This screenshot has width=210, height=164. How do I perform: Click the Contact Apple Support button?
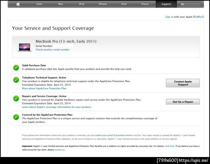(x=183, y=83)
